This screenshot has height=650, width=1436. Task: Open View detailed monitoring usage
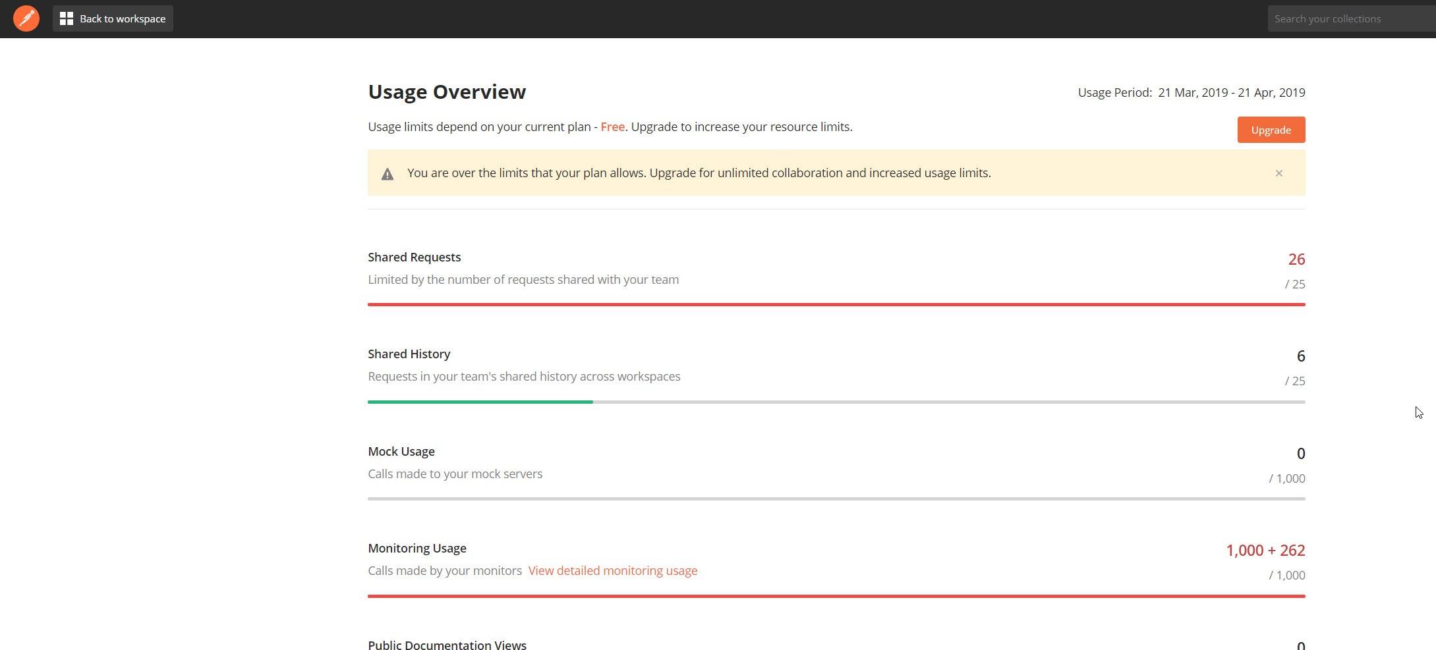click(x=613, y=570)
